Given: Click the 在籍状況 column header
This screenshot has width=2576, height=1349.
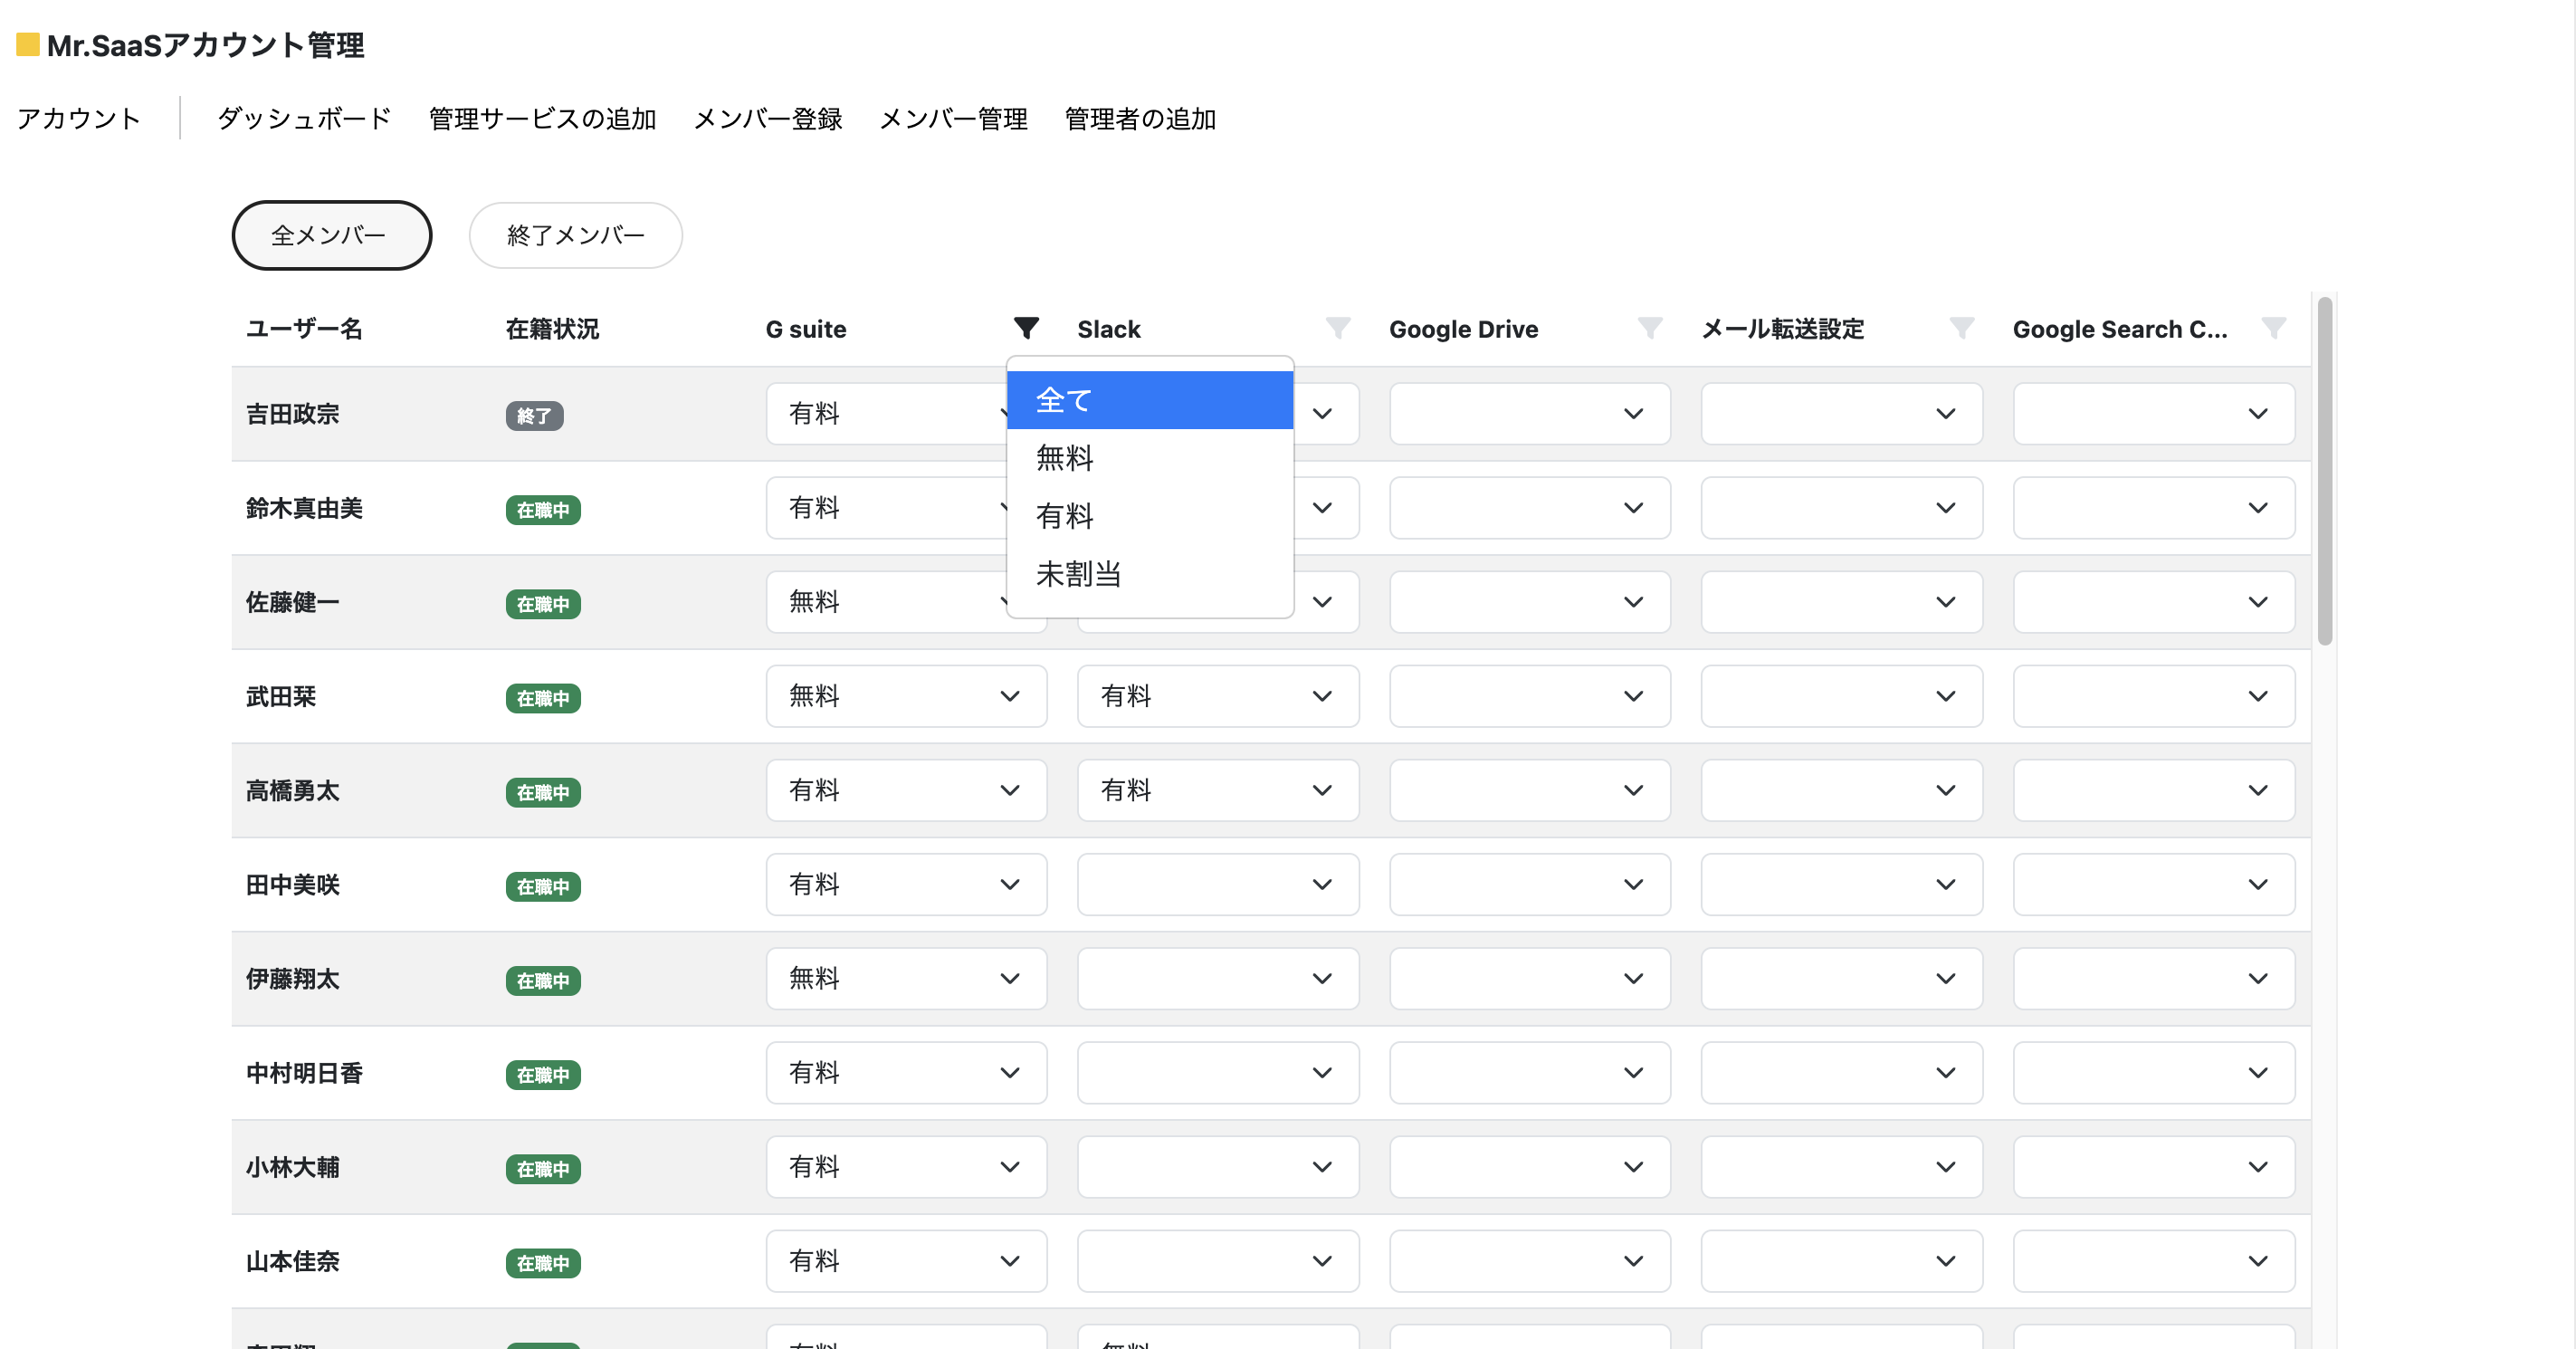Looking at the screenshot, I should coord(552,328).
